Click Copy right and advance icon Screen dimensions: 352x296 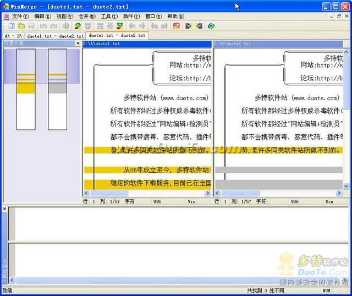(x=154, y=26)
